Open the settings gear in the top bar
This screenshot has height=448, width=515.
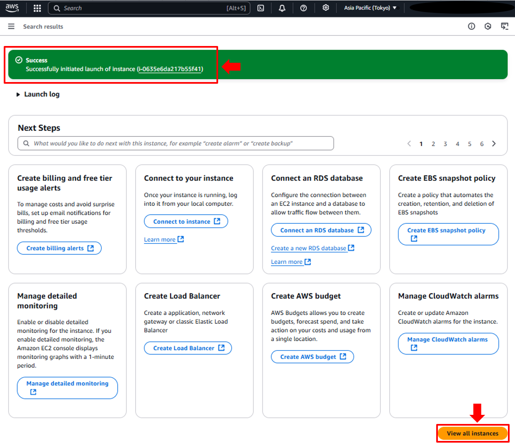point(326,8)
